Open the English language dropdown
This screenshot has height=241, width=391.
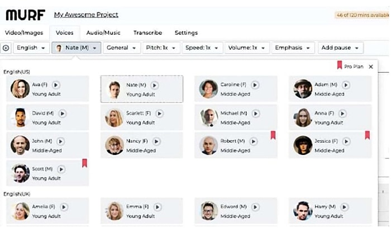click(x=31, y=48)
